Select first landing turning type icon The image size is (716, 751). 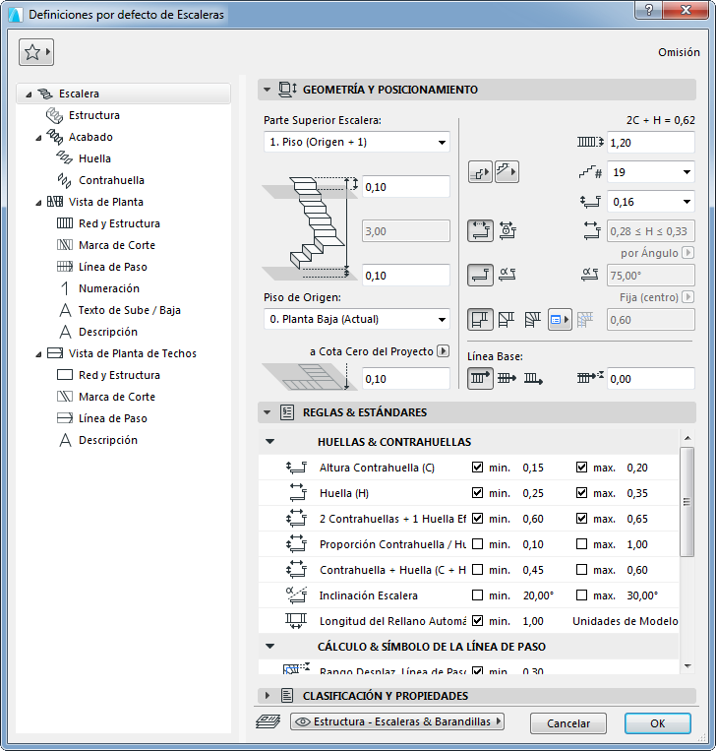pyautogui.click(x=480, y=320)
